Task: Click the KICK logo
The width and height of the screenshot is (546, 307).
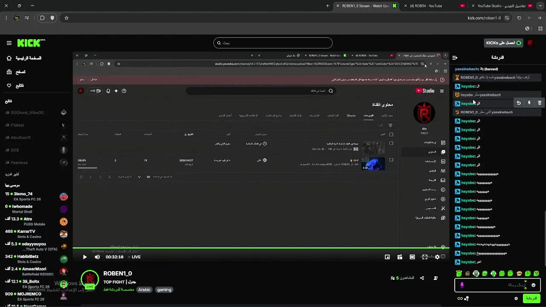Action: click(31, 43)
